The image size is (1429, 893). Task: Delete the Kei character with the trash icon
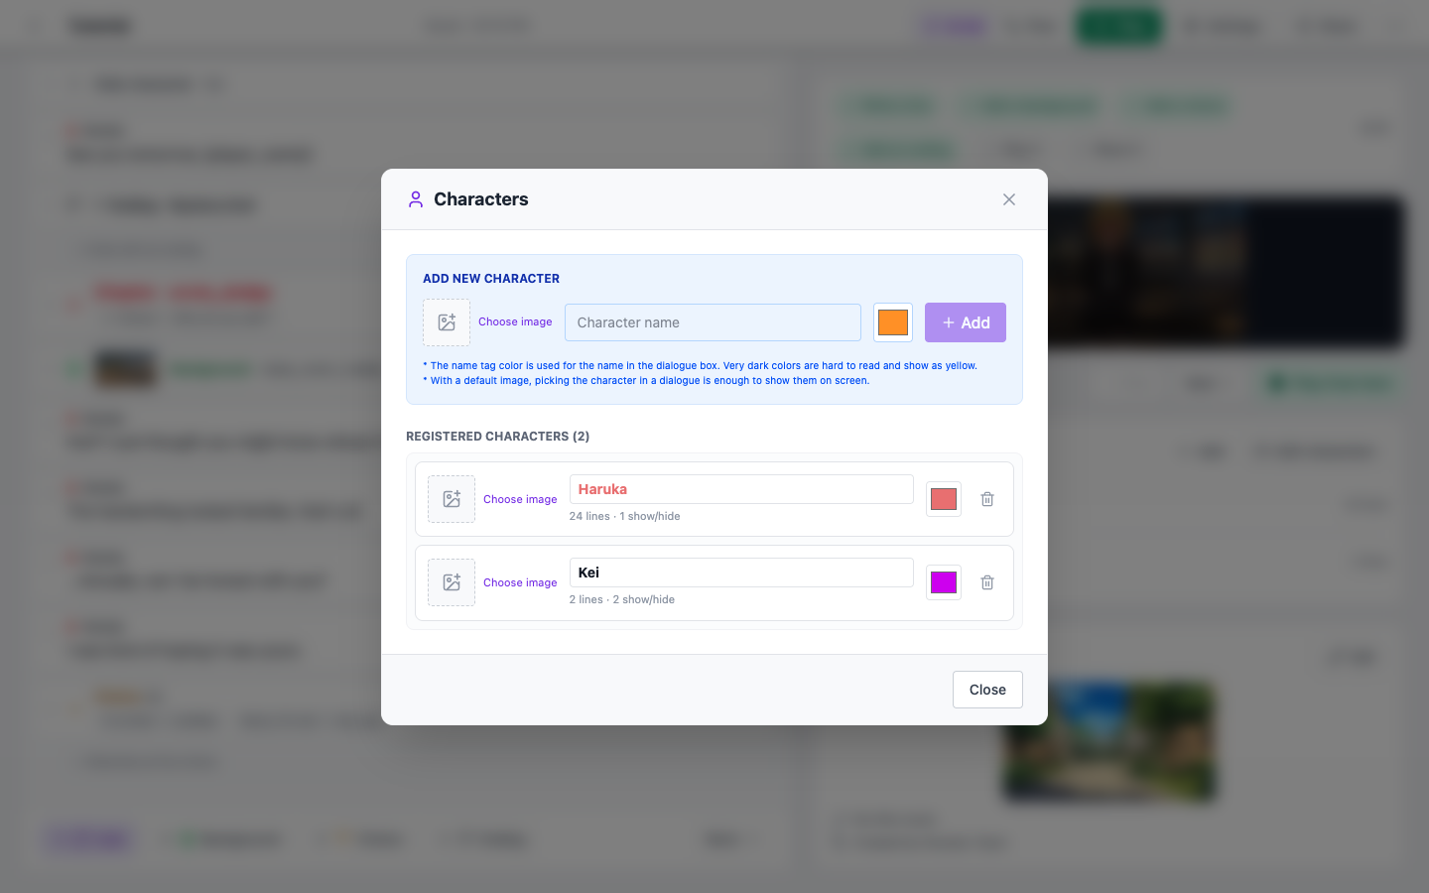[x=987, y=582]
